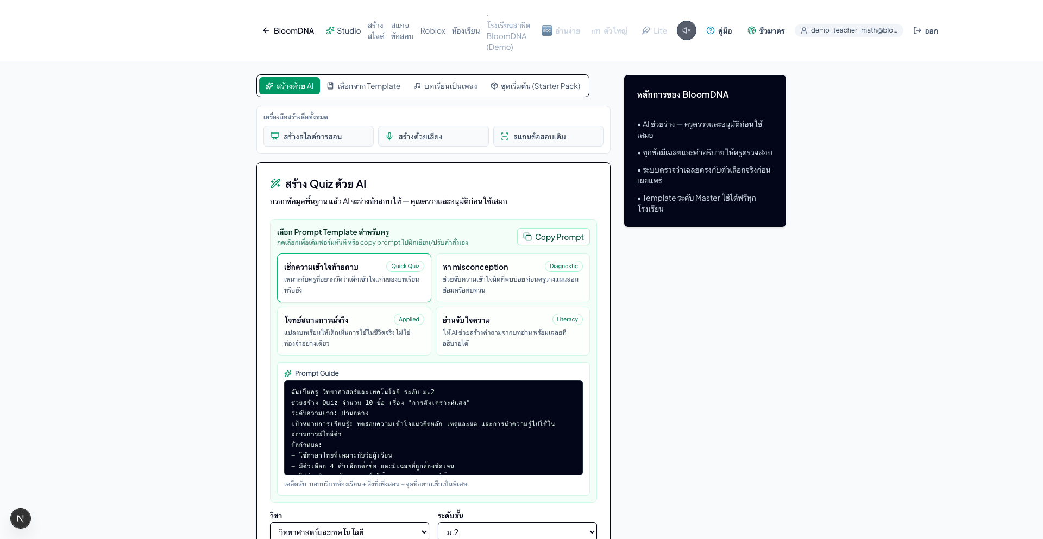Viewport: 1043px width, 539px height.
Task: Go to สแกนข้อสอบ in the top navigation
Action: point(402,30)
